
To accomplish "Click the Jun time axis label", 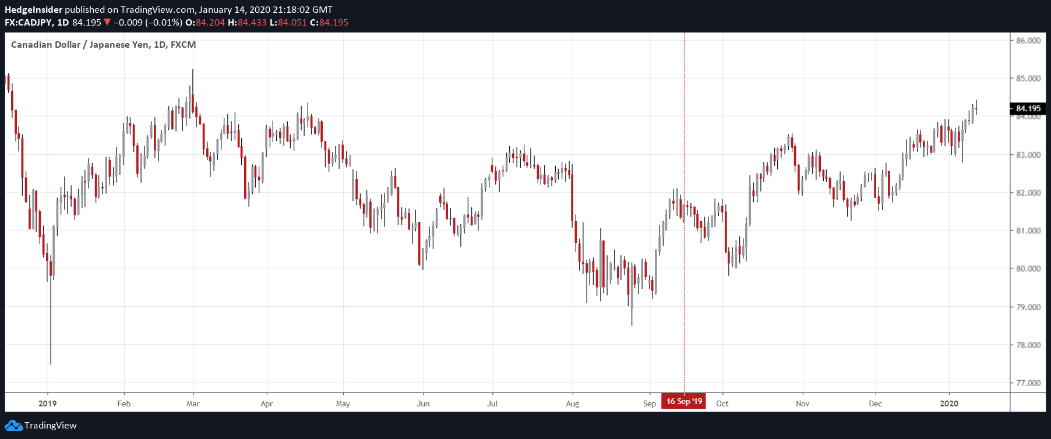I will point(424,403).
